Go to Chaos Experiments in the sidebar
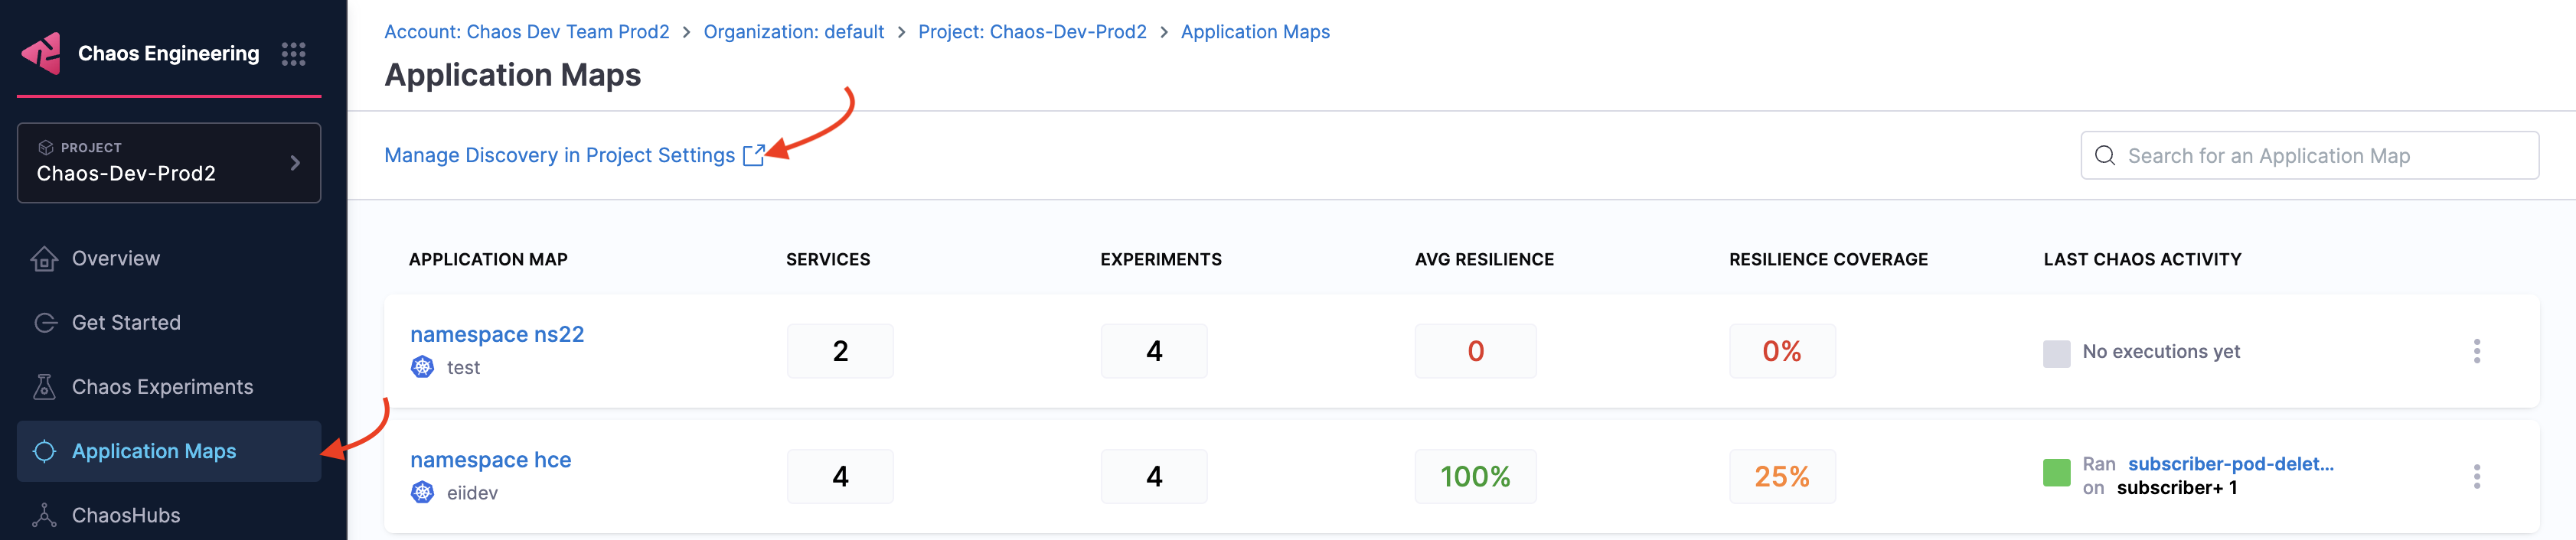The height and width of the screenshot is (540, 2576). [x=162, y=387]
